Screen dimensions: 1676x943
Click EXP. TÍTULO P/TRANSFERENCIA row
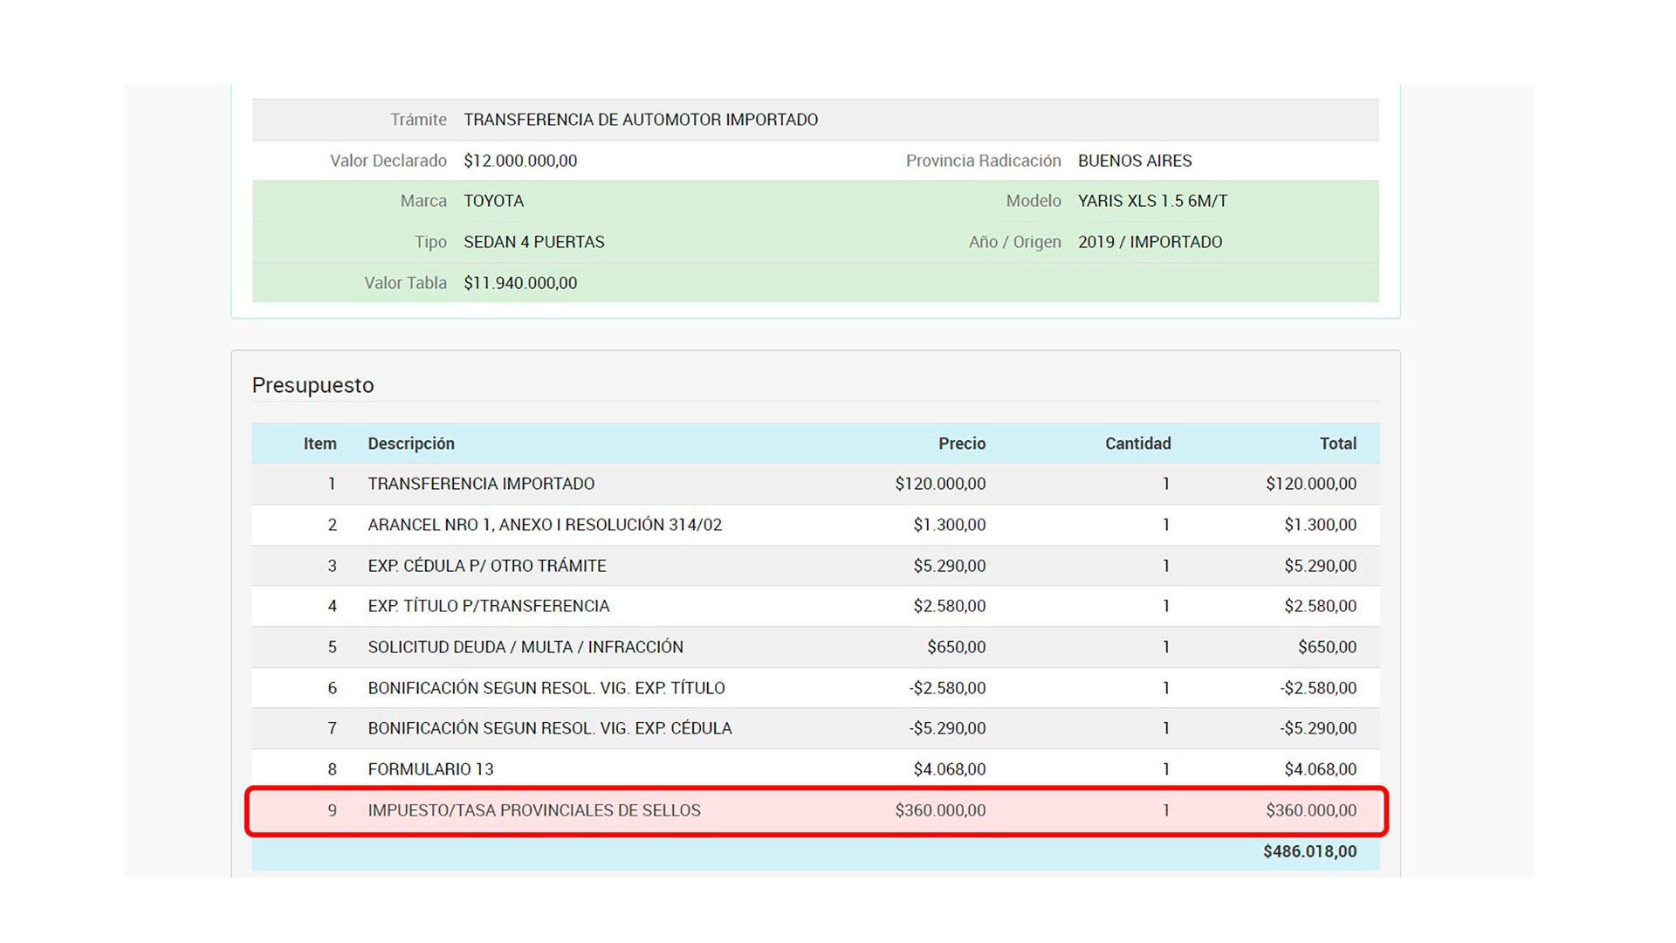point(489,606)
